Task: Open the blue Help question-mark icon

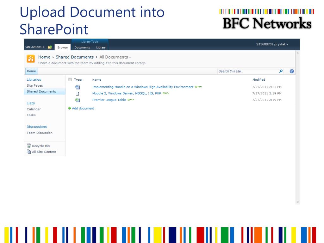Action: [291, 71]
